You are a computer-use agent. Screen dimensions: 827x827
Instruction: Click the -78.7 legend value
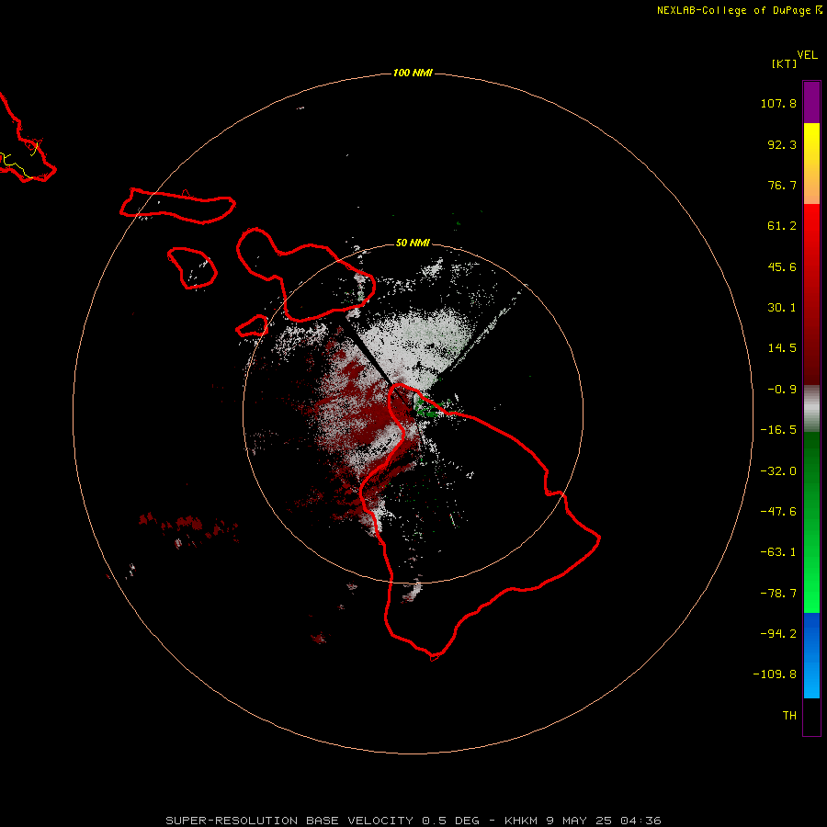(x=778, y=594)
